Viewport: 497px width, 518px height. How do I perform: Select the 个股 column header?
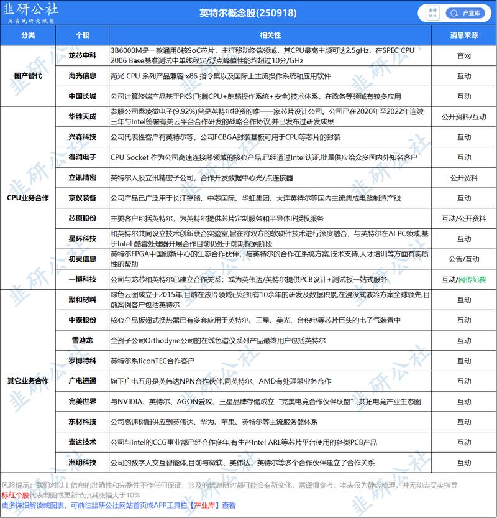coord(82,35)
